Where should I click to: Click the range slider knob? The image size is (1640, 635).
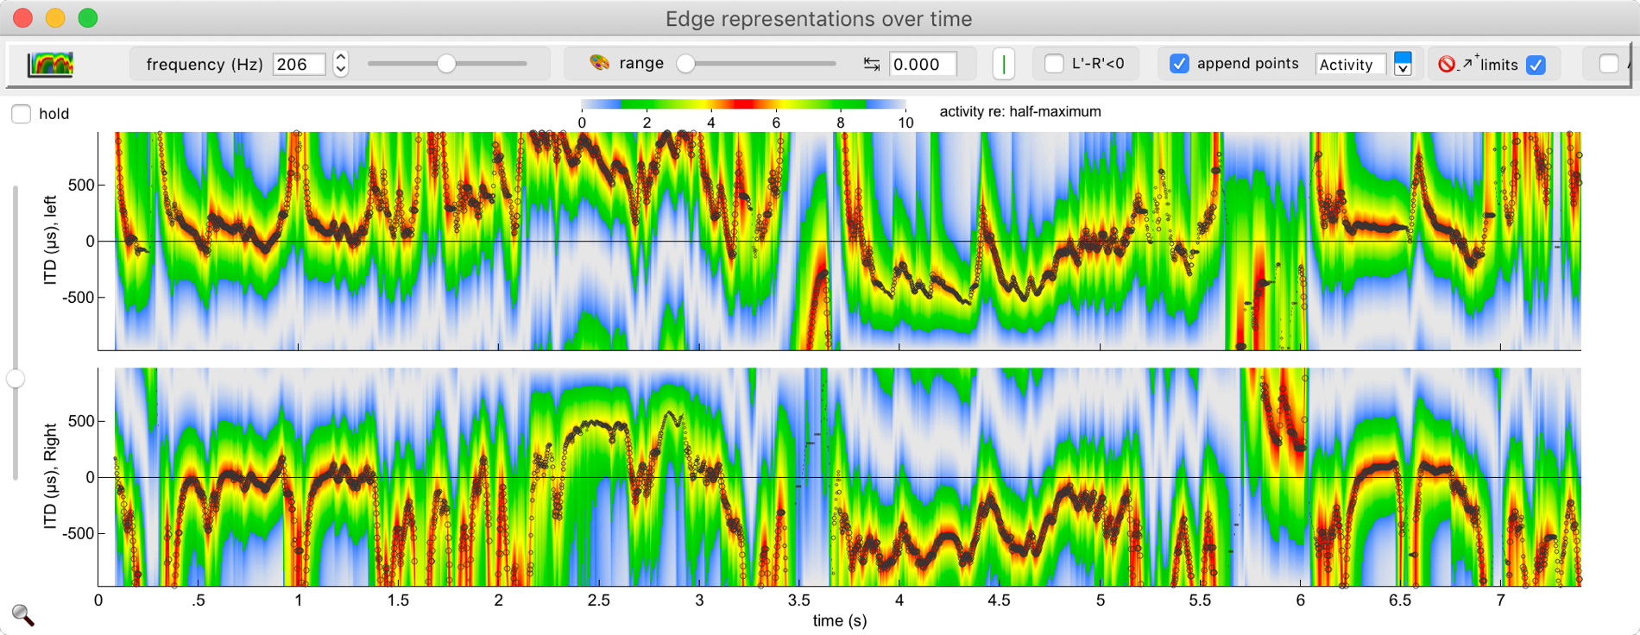685,64
